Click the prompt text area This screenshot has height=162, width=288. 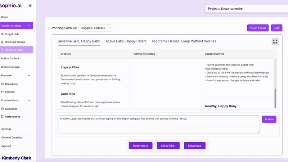tap(158, 124)
